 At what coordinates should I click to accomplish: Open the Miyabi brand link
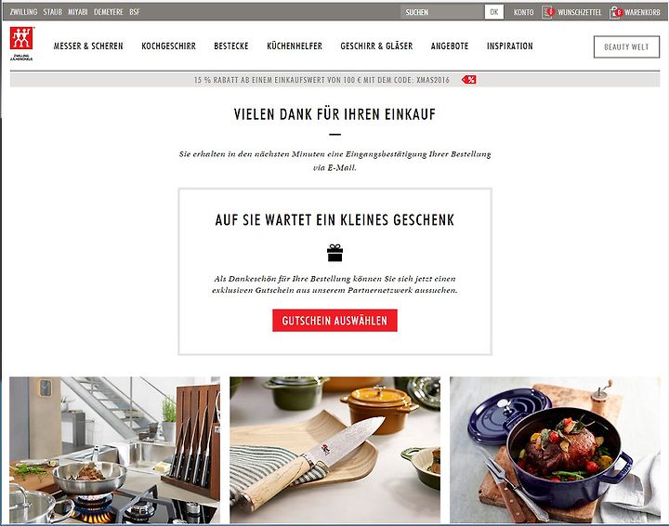[x=78, y=12]
